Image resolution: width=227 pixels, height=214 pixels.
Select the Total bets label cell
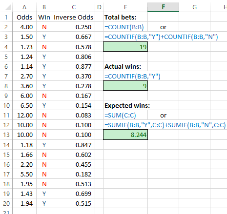pos(125,17)
